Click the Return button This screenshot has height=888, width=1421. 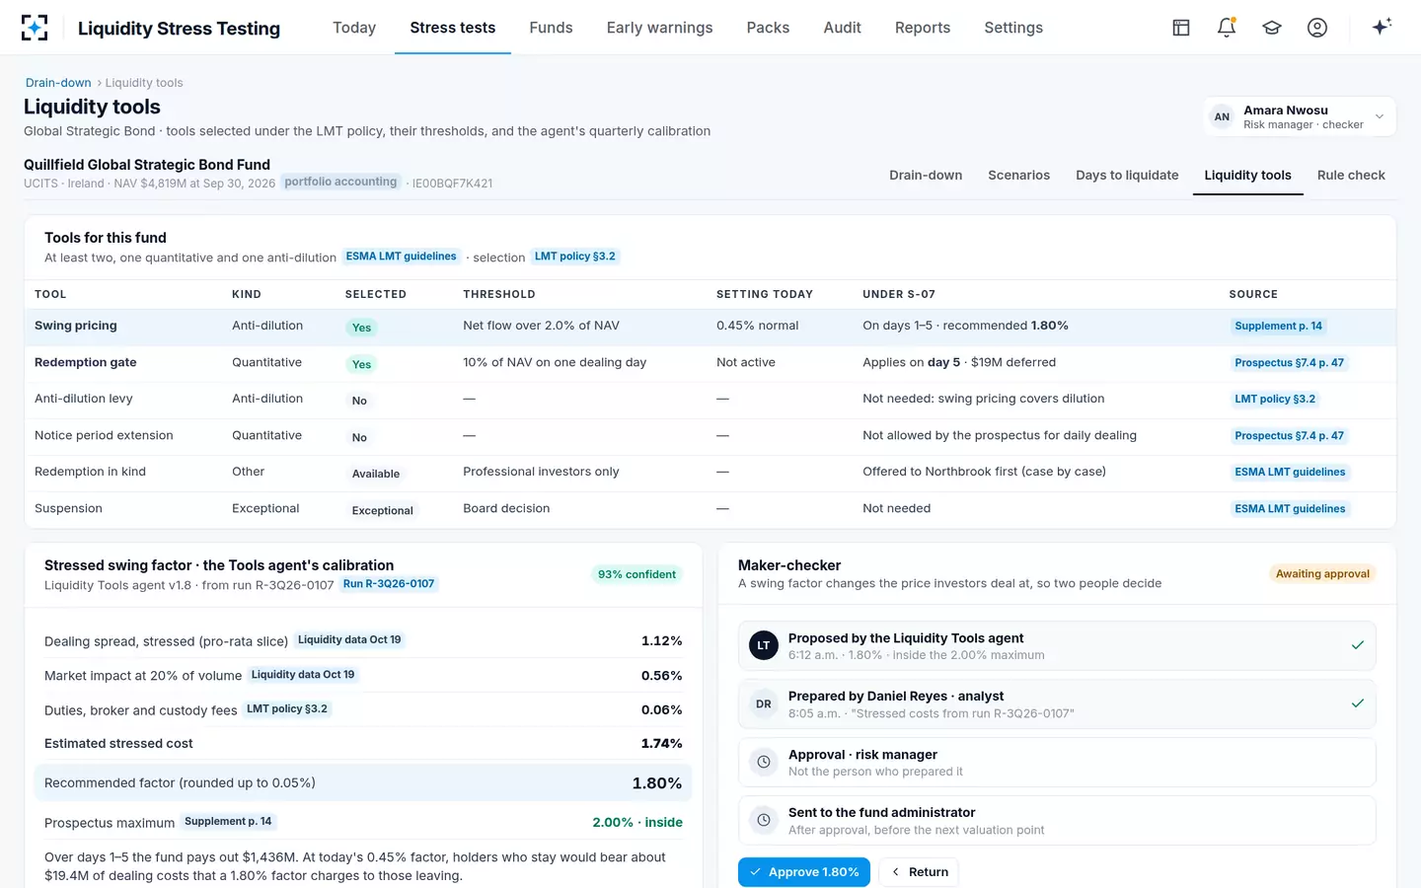click(919, 872)
